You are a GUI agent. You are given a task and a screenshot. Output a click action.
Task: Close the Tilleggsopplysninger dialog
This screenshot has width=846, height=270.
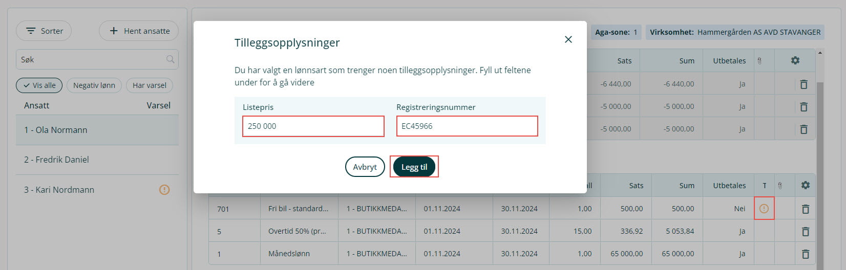(568, 39)
